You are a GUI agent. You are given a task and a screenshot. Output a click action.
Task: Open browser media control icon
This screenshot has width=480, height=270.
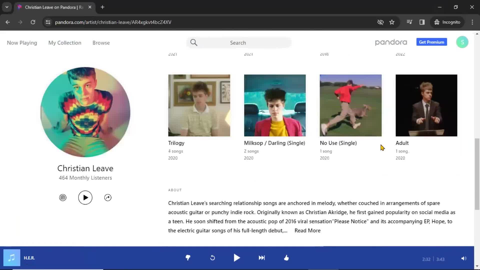[x=409, y=22]
